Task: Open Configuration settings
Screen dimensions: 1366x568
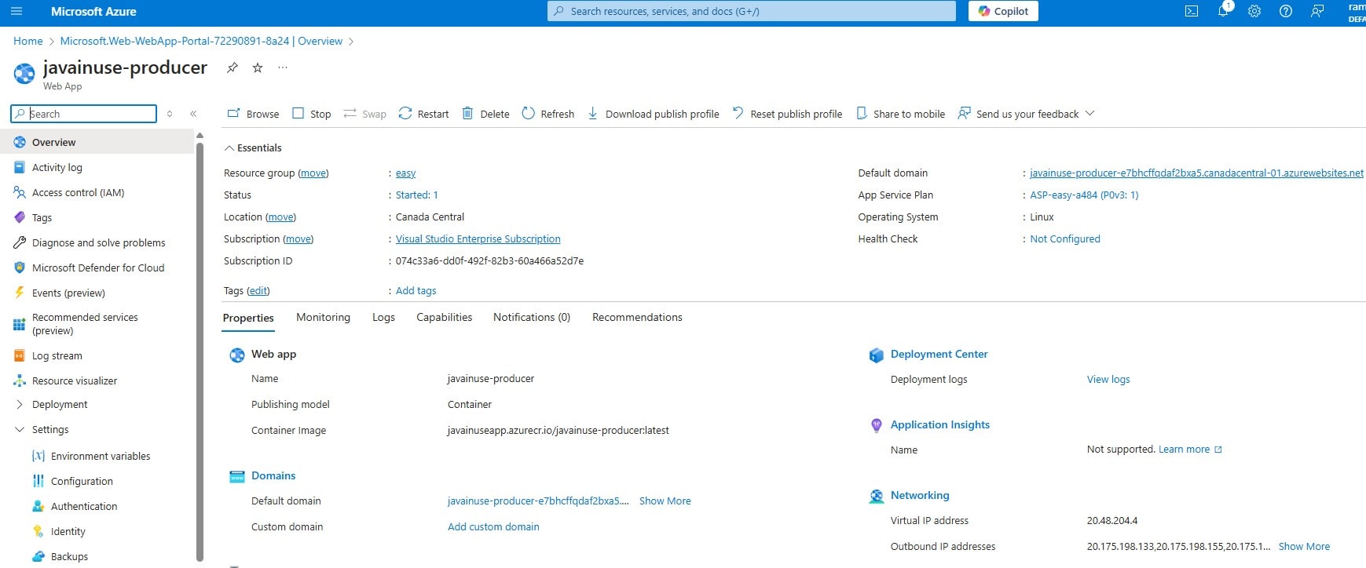Action: click(x=82, y=481)
